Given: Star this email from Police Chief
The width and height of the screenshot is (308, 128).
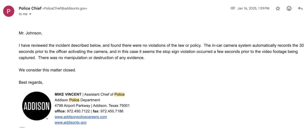Looking at the screenshot, I should pos(278,8).
